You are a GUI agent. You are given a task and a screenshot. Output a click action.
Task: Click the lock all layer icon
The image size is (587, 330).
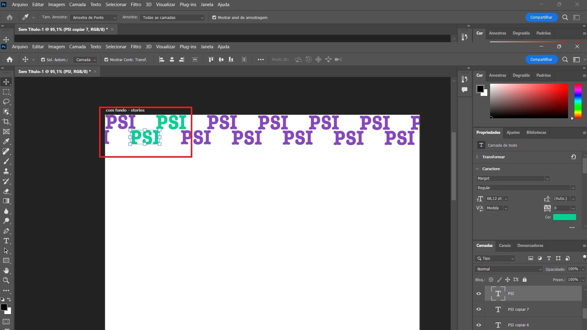pyautogui.click(x=525, y=280)
